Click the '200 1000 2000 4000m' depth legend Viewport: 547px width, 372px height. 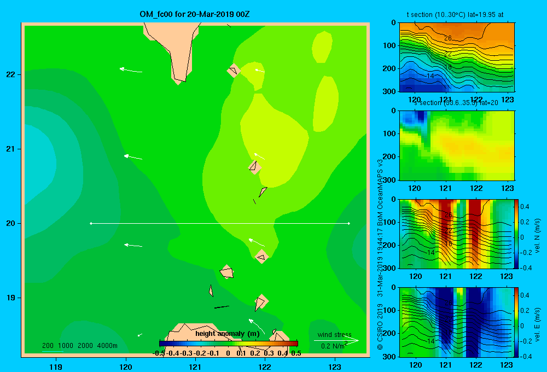(x=79, y=346)
